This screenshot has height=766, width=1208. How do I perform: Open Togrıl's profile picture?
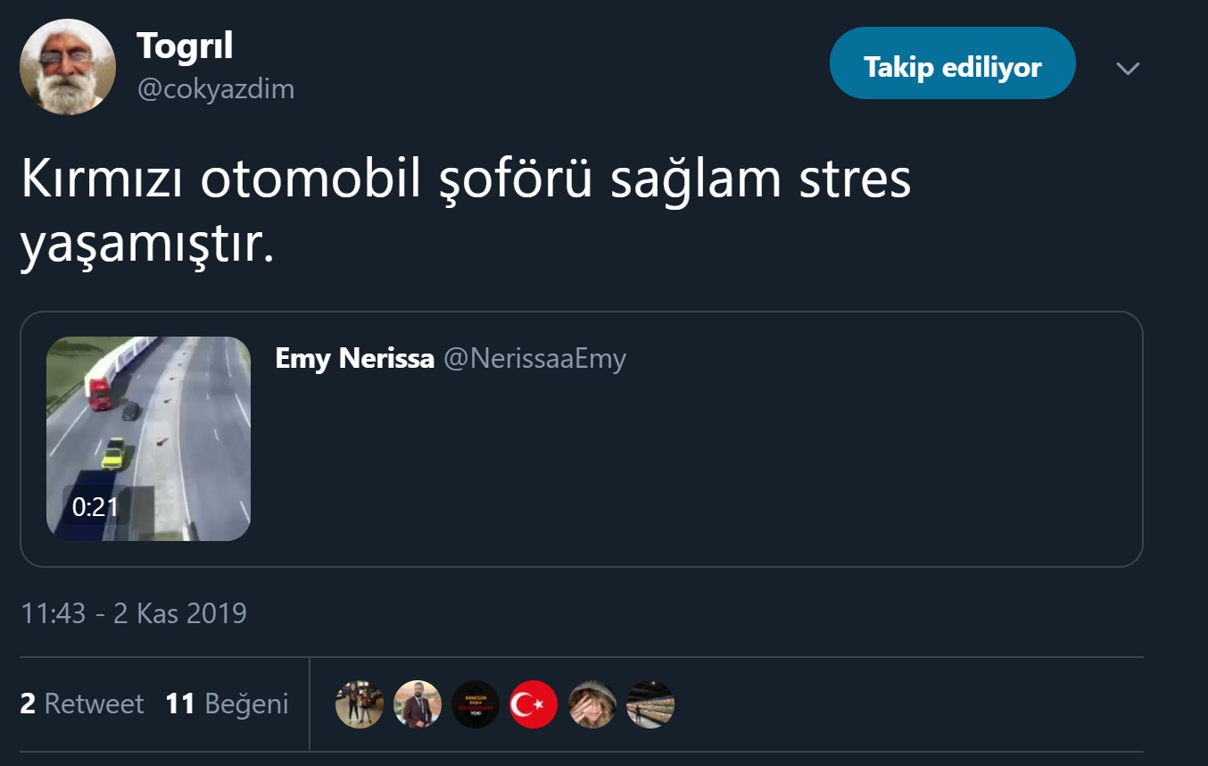(68, 67)
